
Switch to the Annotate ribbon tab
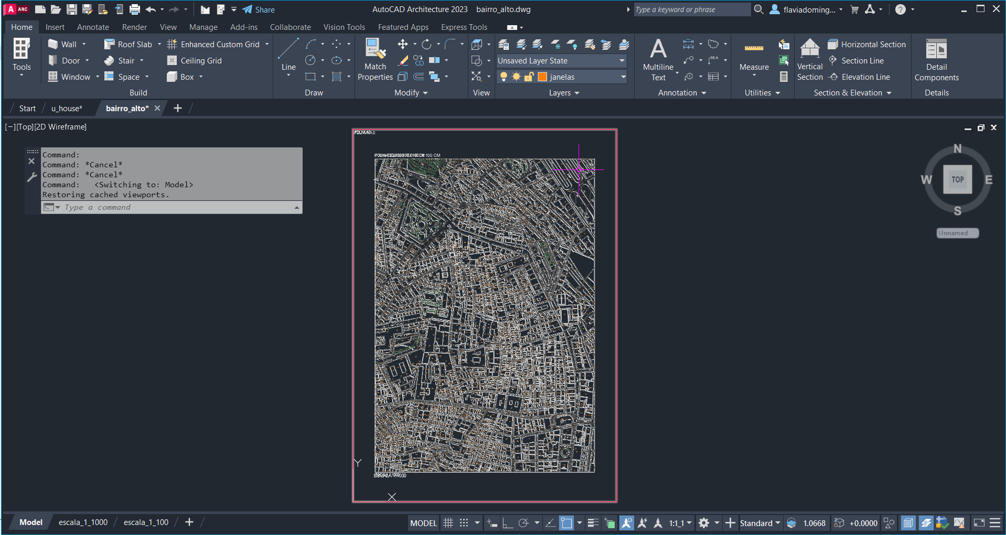(93, 27)
